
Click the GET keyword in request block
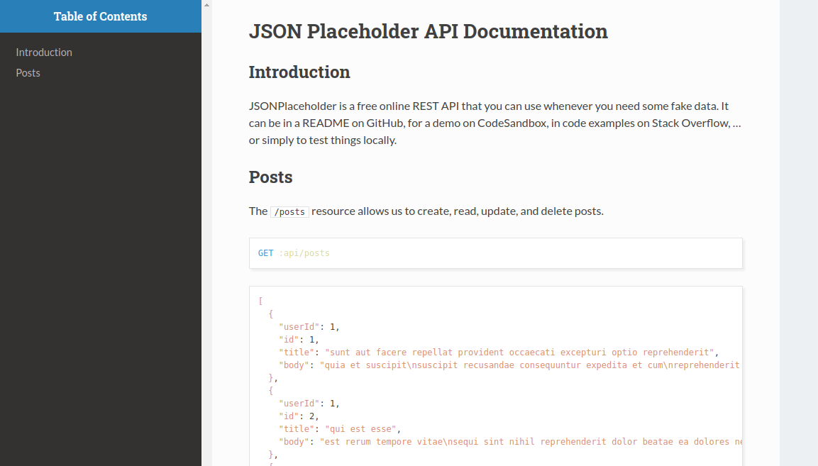pyautogui.click(x=265, y=253)
